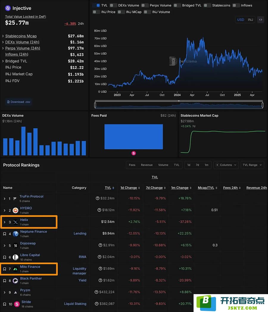Select the 7d period tab
The width and height of the screenshot is (268, 312).
[x=197, y=165]
